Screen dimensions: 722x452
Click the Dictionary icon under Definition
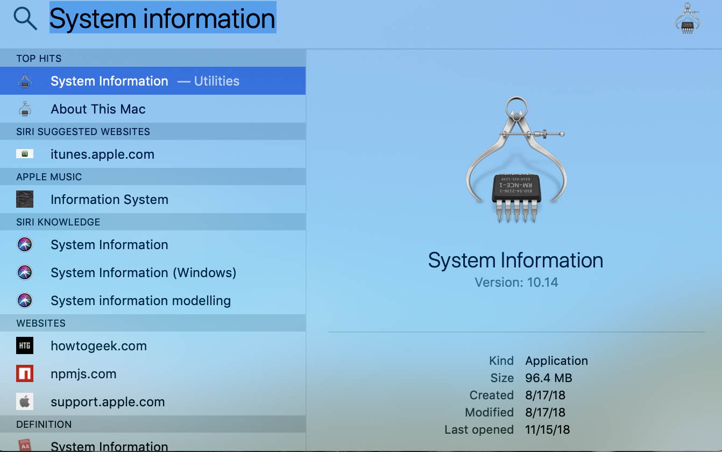(25, 445)
